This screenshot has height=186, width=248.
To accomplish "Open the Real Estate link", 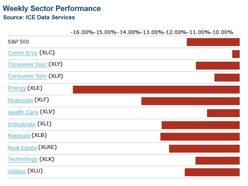I will 22,148.
